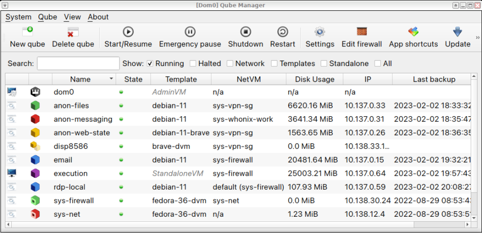Hit the Emergency pause icon

point(190,32)
